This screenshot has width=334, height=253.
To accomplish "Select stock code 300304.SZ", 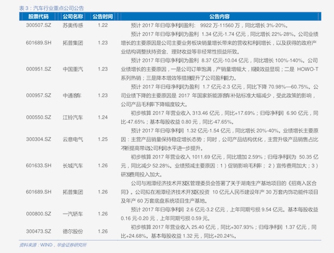I will click(x=39, y=139).
